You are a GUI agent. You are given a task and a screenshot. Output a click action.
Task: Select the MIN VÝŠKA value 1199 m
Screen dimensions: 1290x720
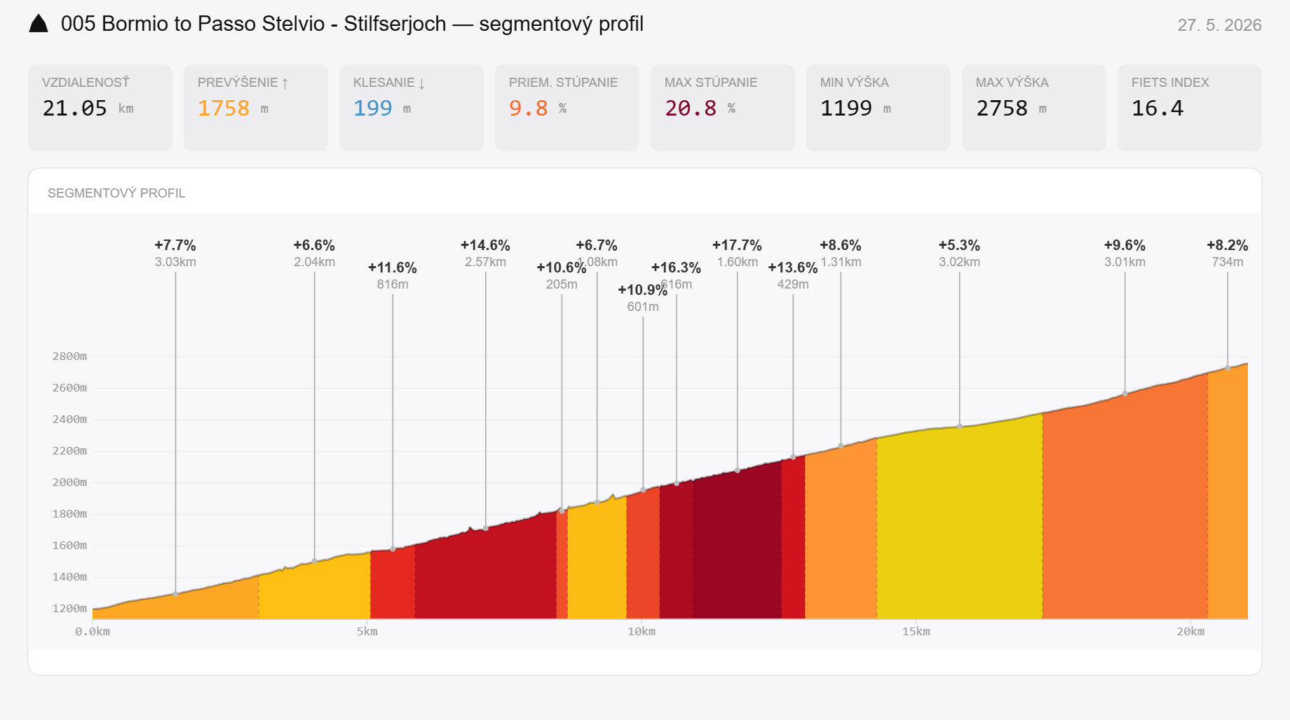(x=856, y=109)
